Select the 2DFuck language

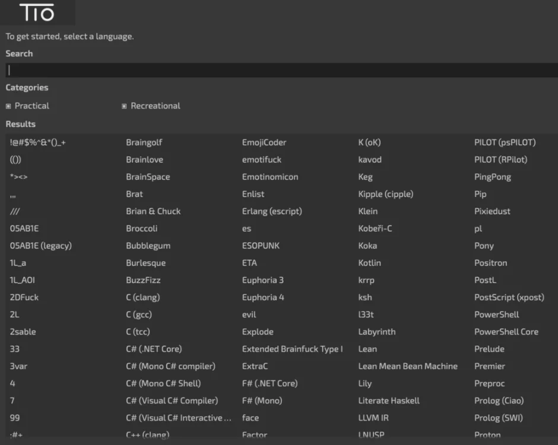[x=24, y=297]
